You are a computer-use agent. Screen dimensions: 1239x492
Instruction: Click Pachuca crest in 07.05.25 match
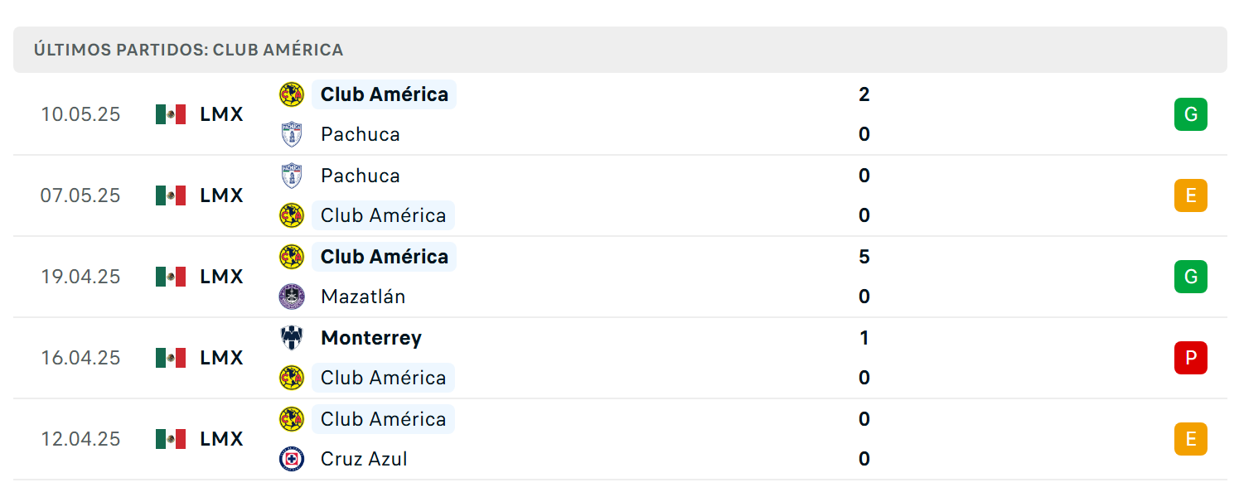pos(292,176)
